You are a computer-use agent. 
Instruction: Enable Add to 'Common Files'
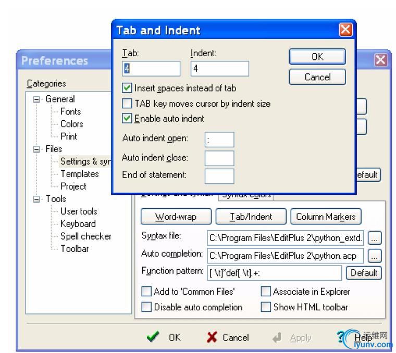coord(146,291)
